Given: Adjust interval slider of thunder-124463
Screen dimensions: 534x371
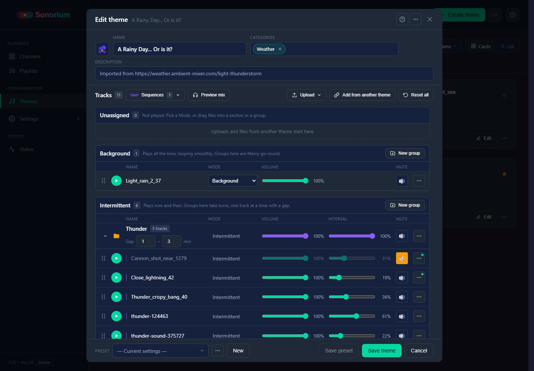Looking at the screenshot, I should [352, 316].
